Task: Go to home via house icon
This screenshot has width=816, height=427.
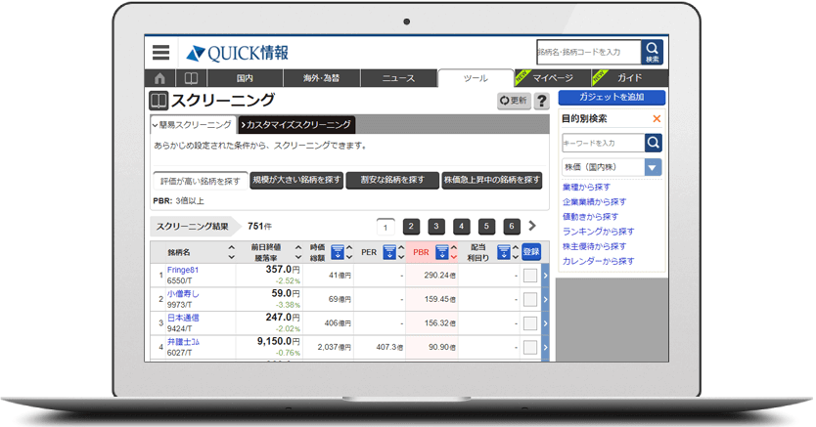Action: pos(159,78)
